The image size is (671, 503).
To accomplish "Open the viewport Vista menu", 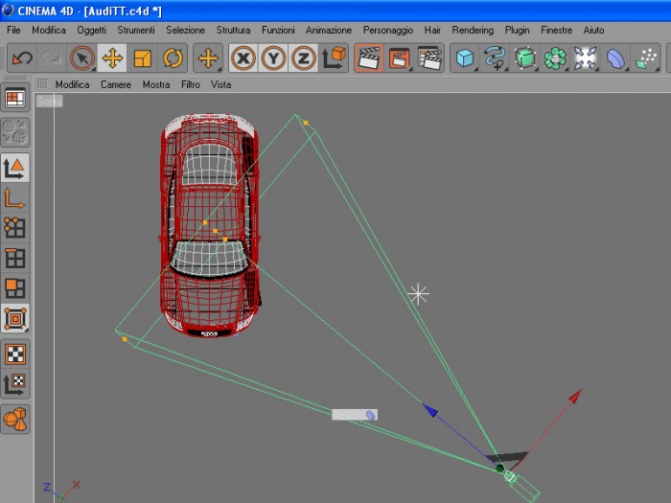I will (x=220, y=84).
